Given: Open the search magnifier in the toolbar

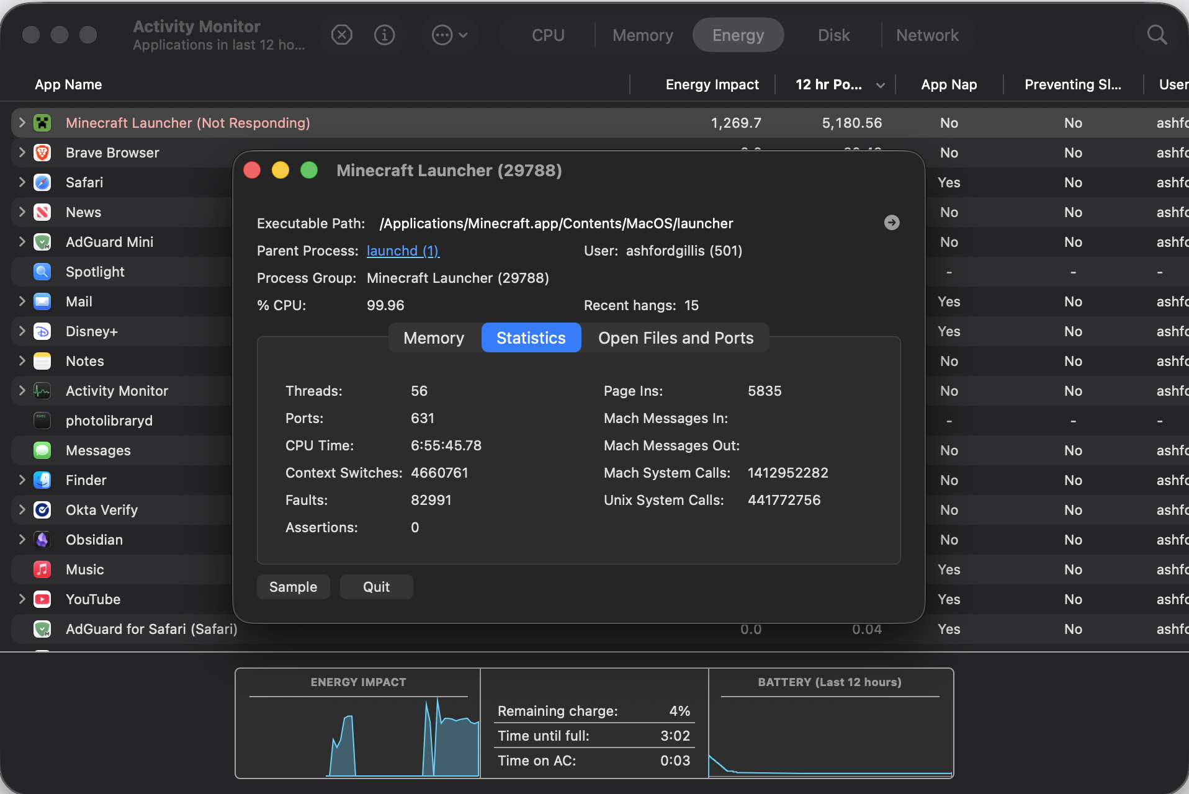Looking at the screenshot, I should point(1157,35).
